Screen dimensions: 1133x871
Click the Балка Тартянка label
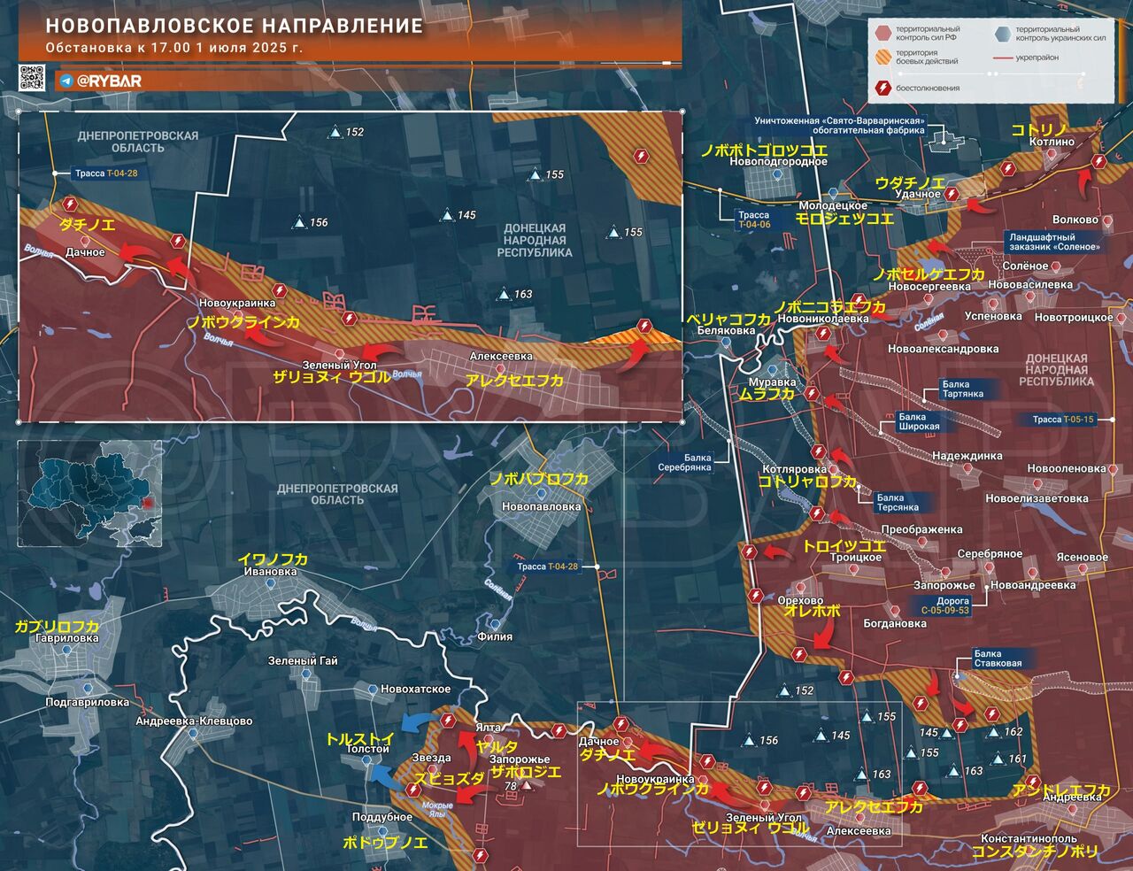tap(963, 389)
